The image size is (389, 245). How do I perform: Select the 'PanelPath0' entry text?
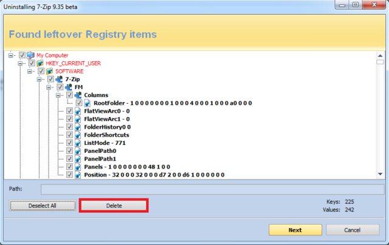pos(100,151)
